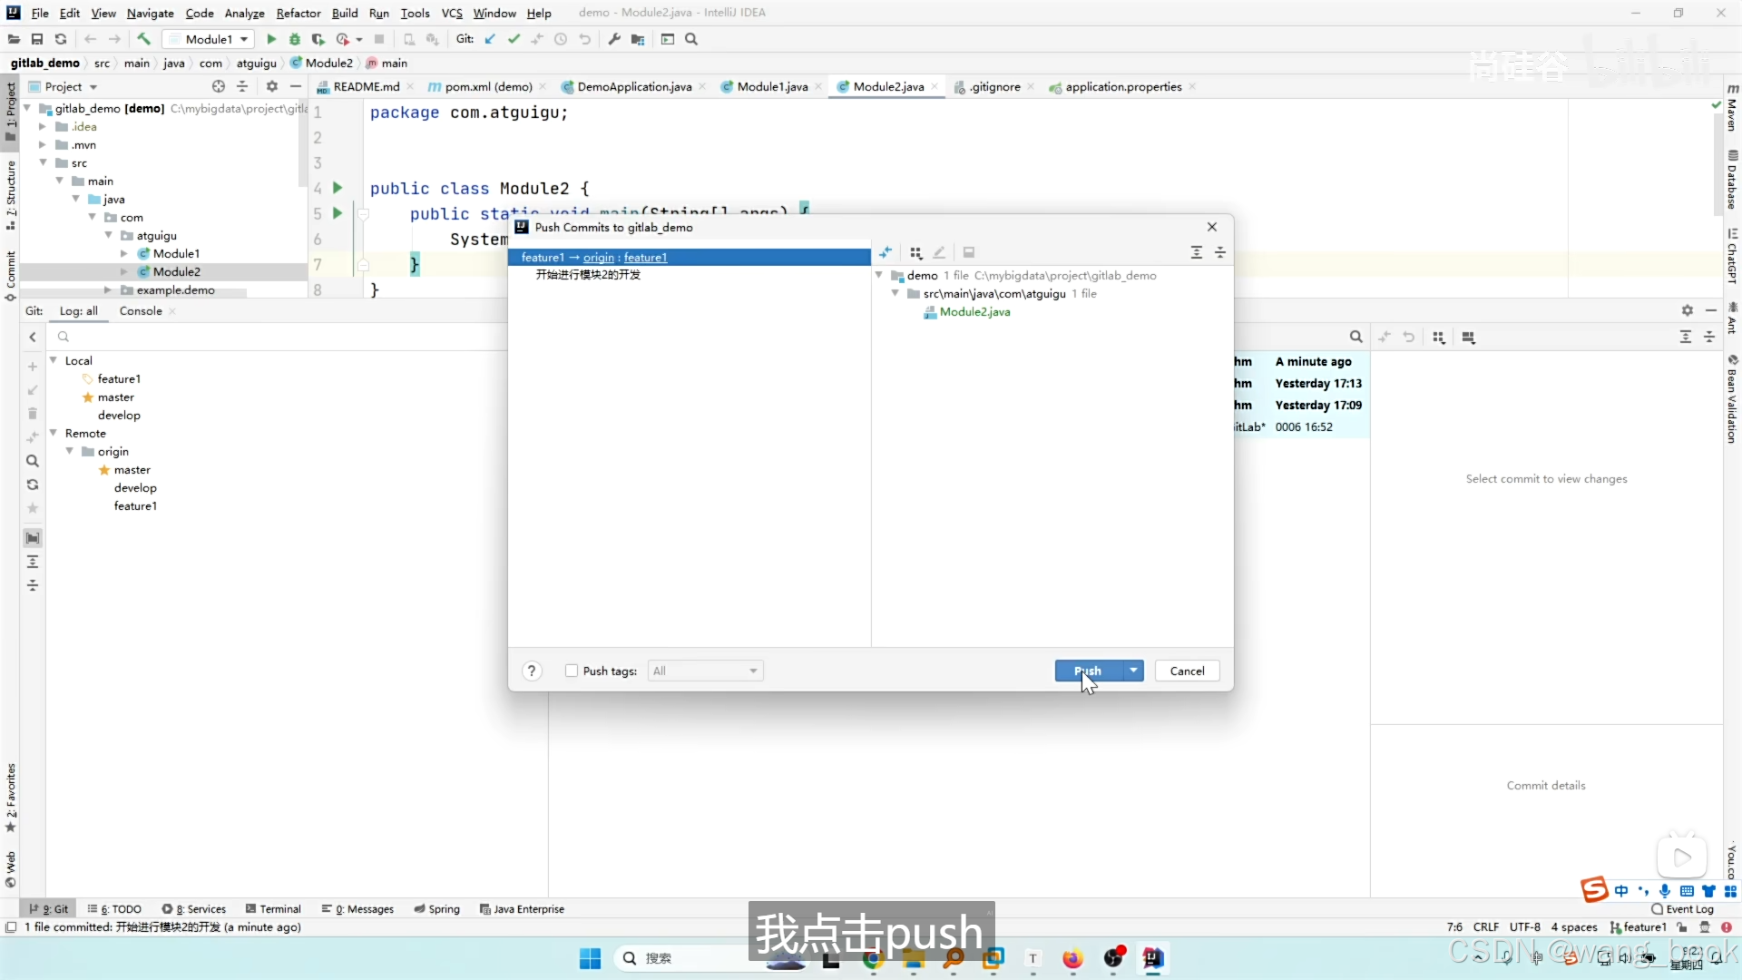The image size is (1742, 980).
Task: Open the Navigate menu
Action: click(x=151, y=13)
